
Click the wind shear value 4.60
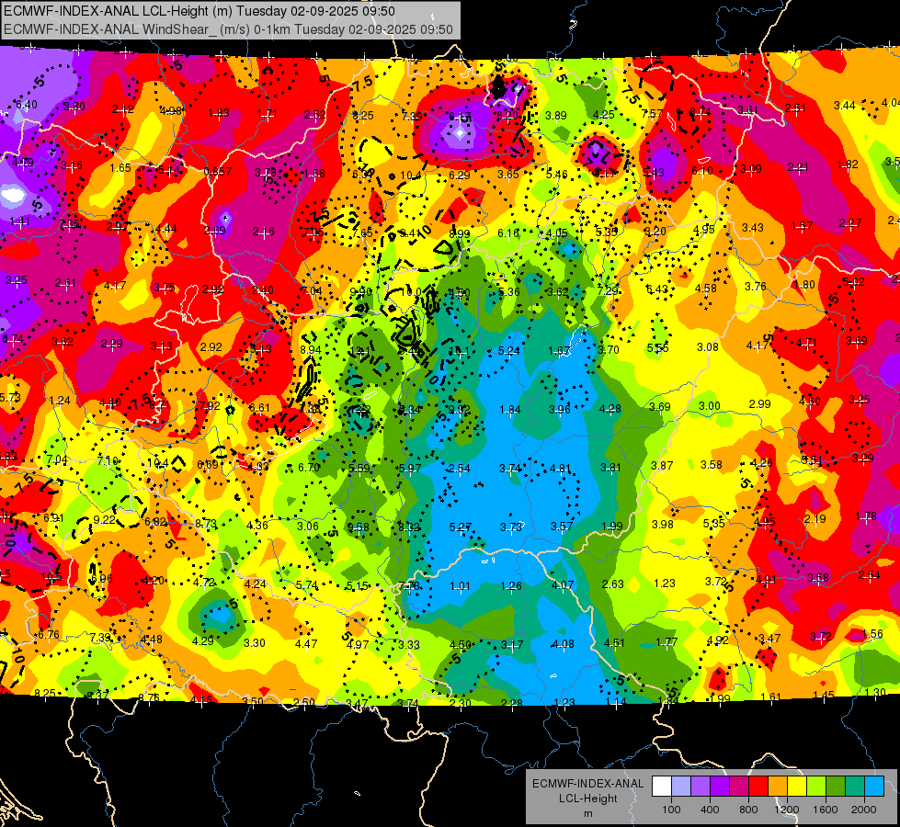pyautogui.click(x=809, y=402)
